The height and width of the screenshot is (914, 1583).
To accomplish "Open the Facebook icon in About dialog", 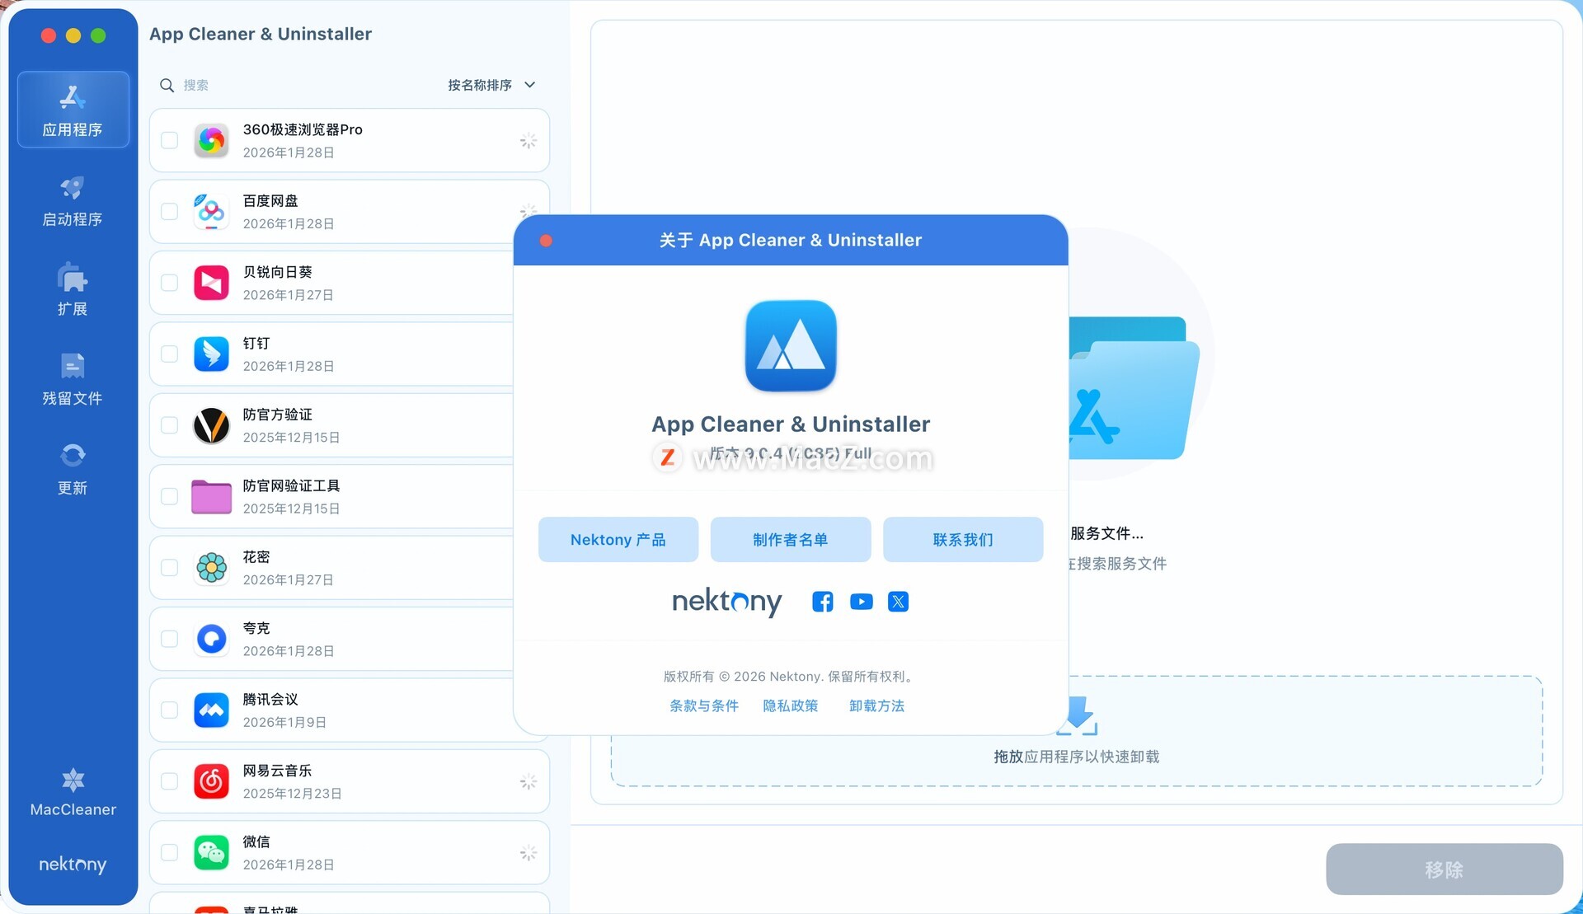I will click(822, 602).
